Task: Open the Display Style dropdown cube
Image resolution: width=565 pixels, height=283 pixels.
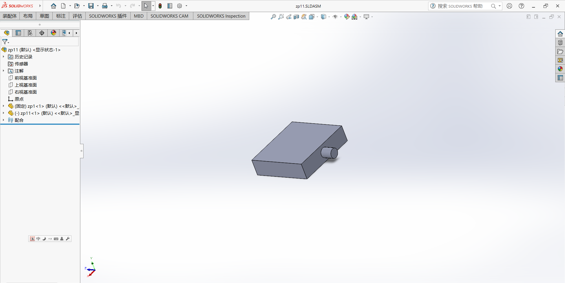Action: (x=323, y=17)
